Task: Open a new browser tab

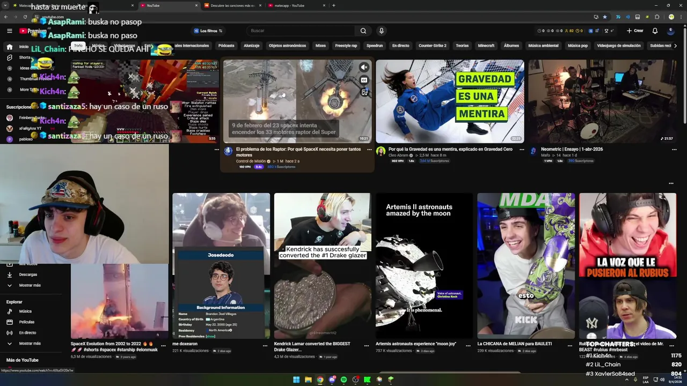Action: coord(334,5)
